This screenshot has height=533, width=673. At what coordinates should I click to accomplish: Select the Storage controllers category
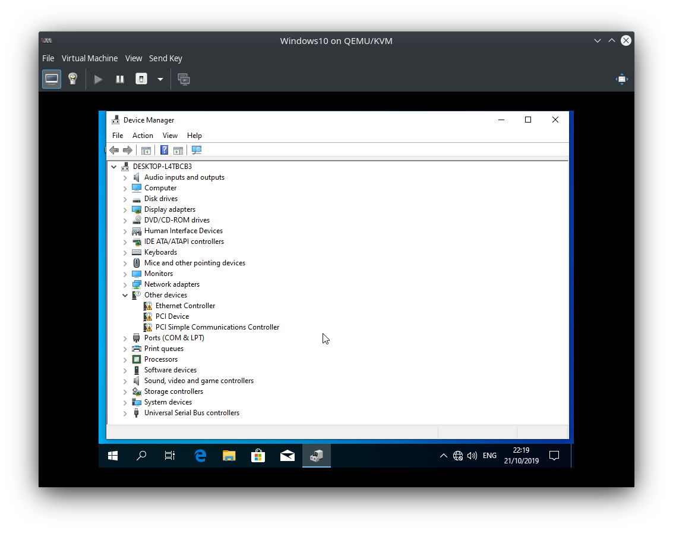coord(173,391)
